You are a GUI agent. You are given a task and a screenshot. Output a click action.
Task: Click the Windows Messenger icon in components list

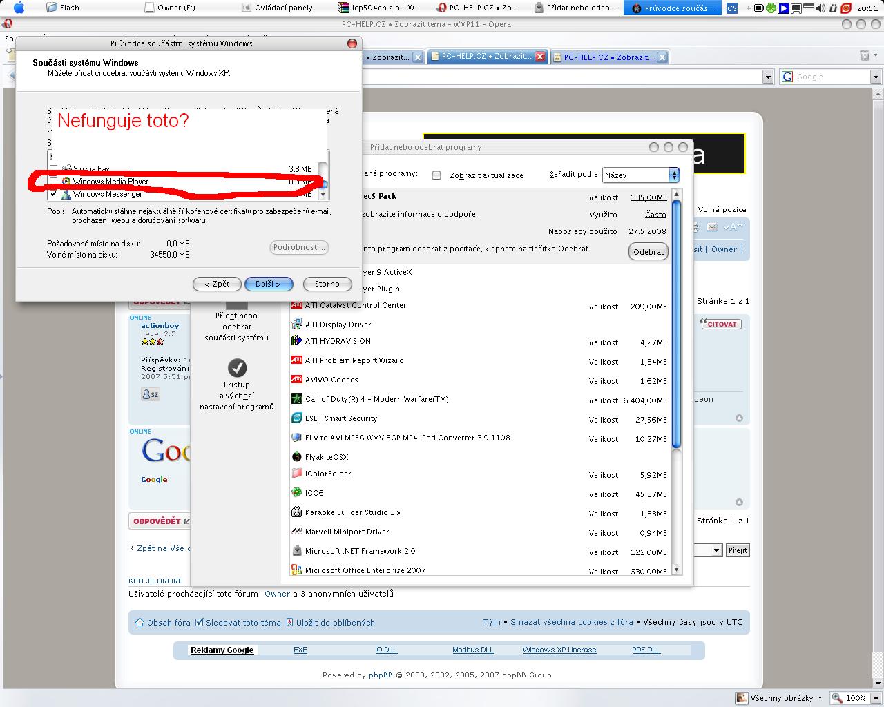[x=66, y=194]
